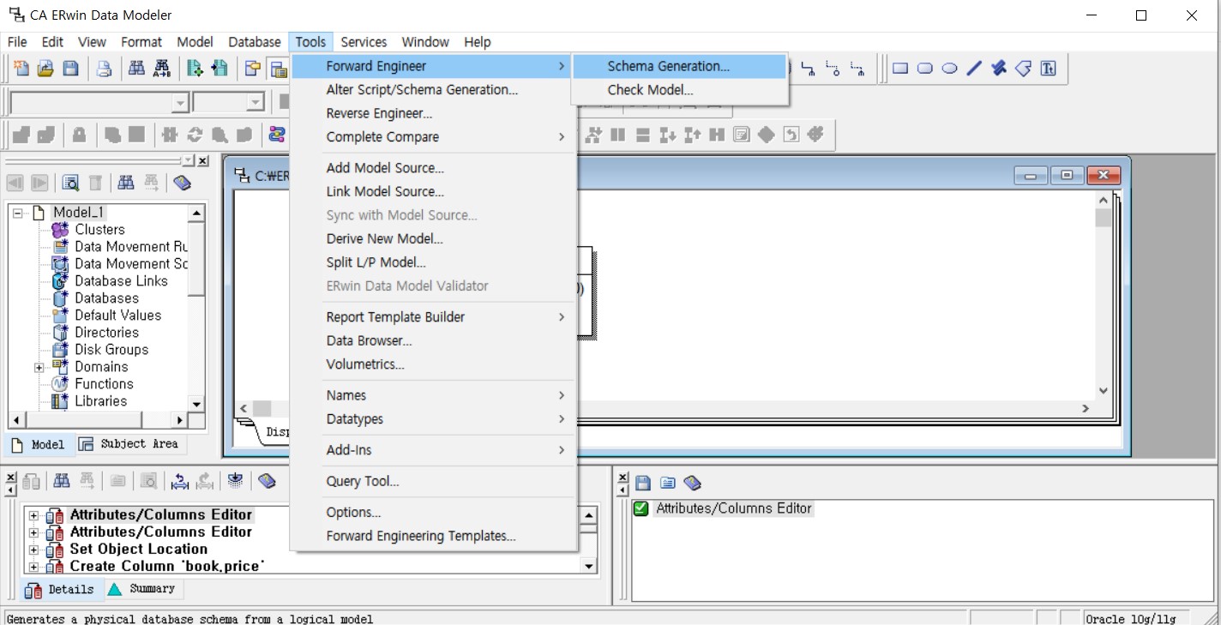Open the Add-Ins submenu
This screenshot has height=625, width=1221.
point(433,450)
